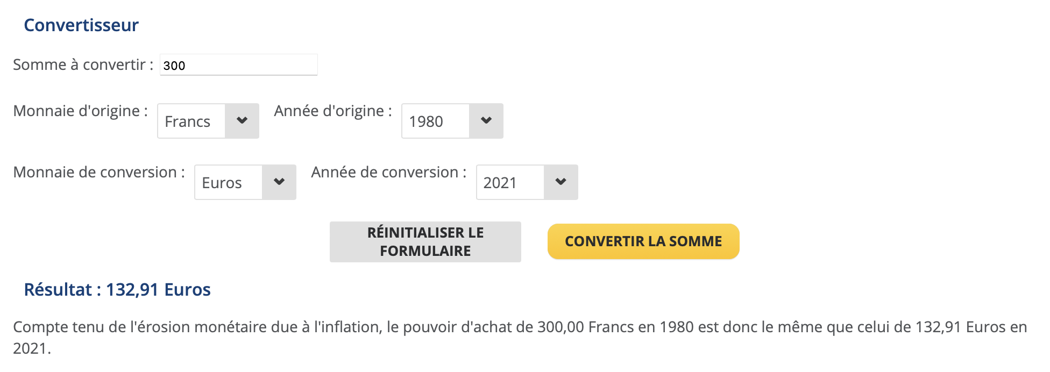Viewport: 1050px width, 372px height.
Task: Click the Convertisseur heading
Action: point(81,25)
